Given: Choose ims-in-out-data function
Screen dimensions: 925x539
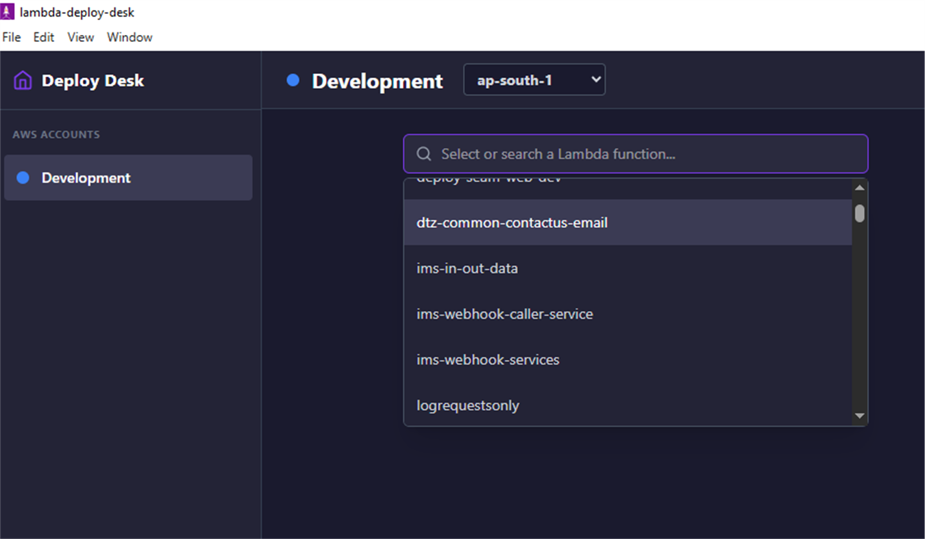Looking at the screenshot, I should [628, 268].
